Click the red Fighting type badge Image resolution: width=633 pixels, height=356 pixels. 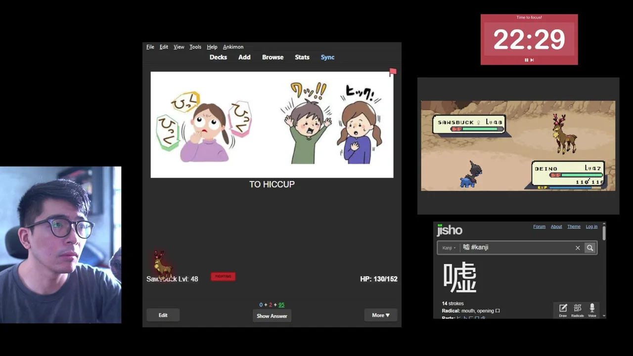[223, 276]
